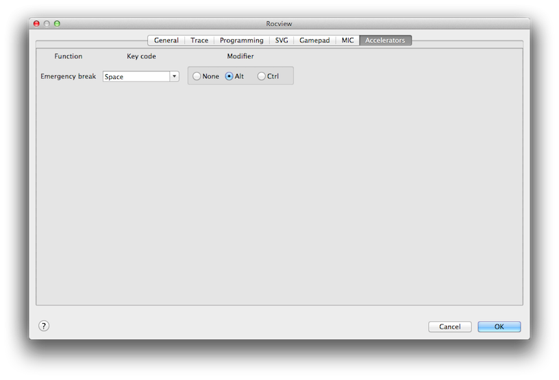Screen dimensions: 559x380
Task: Select the SVG tab
Action: pos(282,40)
